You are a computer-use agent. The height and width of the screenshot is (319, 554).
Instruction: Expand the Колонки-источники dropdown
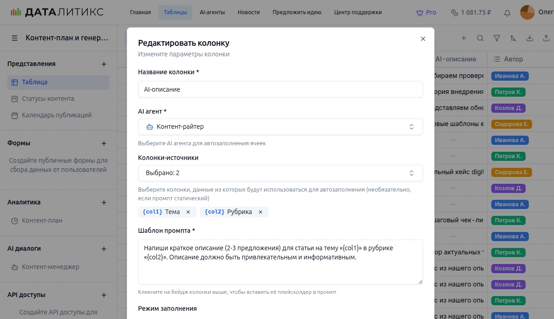coord(280,173)
